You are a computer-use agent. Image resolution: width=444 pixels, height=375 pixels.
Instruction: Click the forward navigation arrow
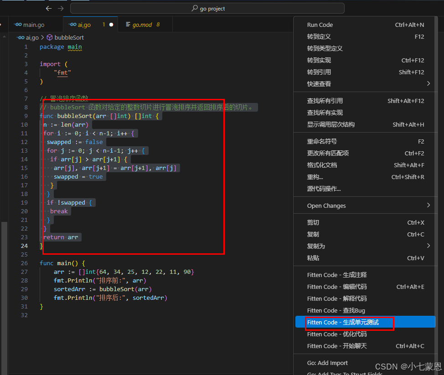pyautogui.click(x=61, y=8)
